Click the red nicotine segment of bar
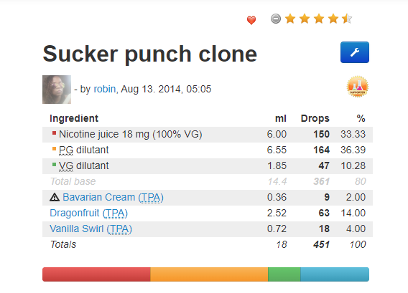The image size is (408, 293). [x=96, y=274]
